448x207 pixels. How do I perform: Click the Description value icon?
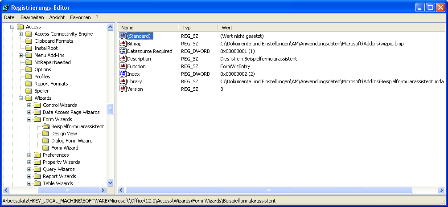(x=123, y=58)
